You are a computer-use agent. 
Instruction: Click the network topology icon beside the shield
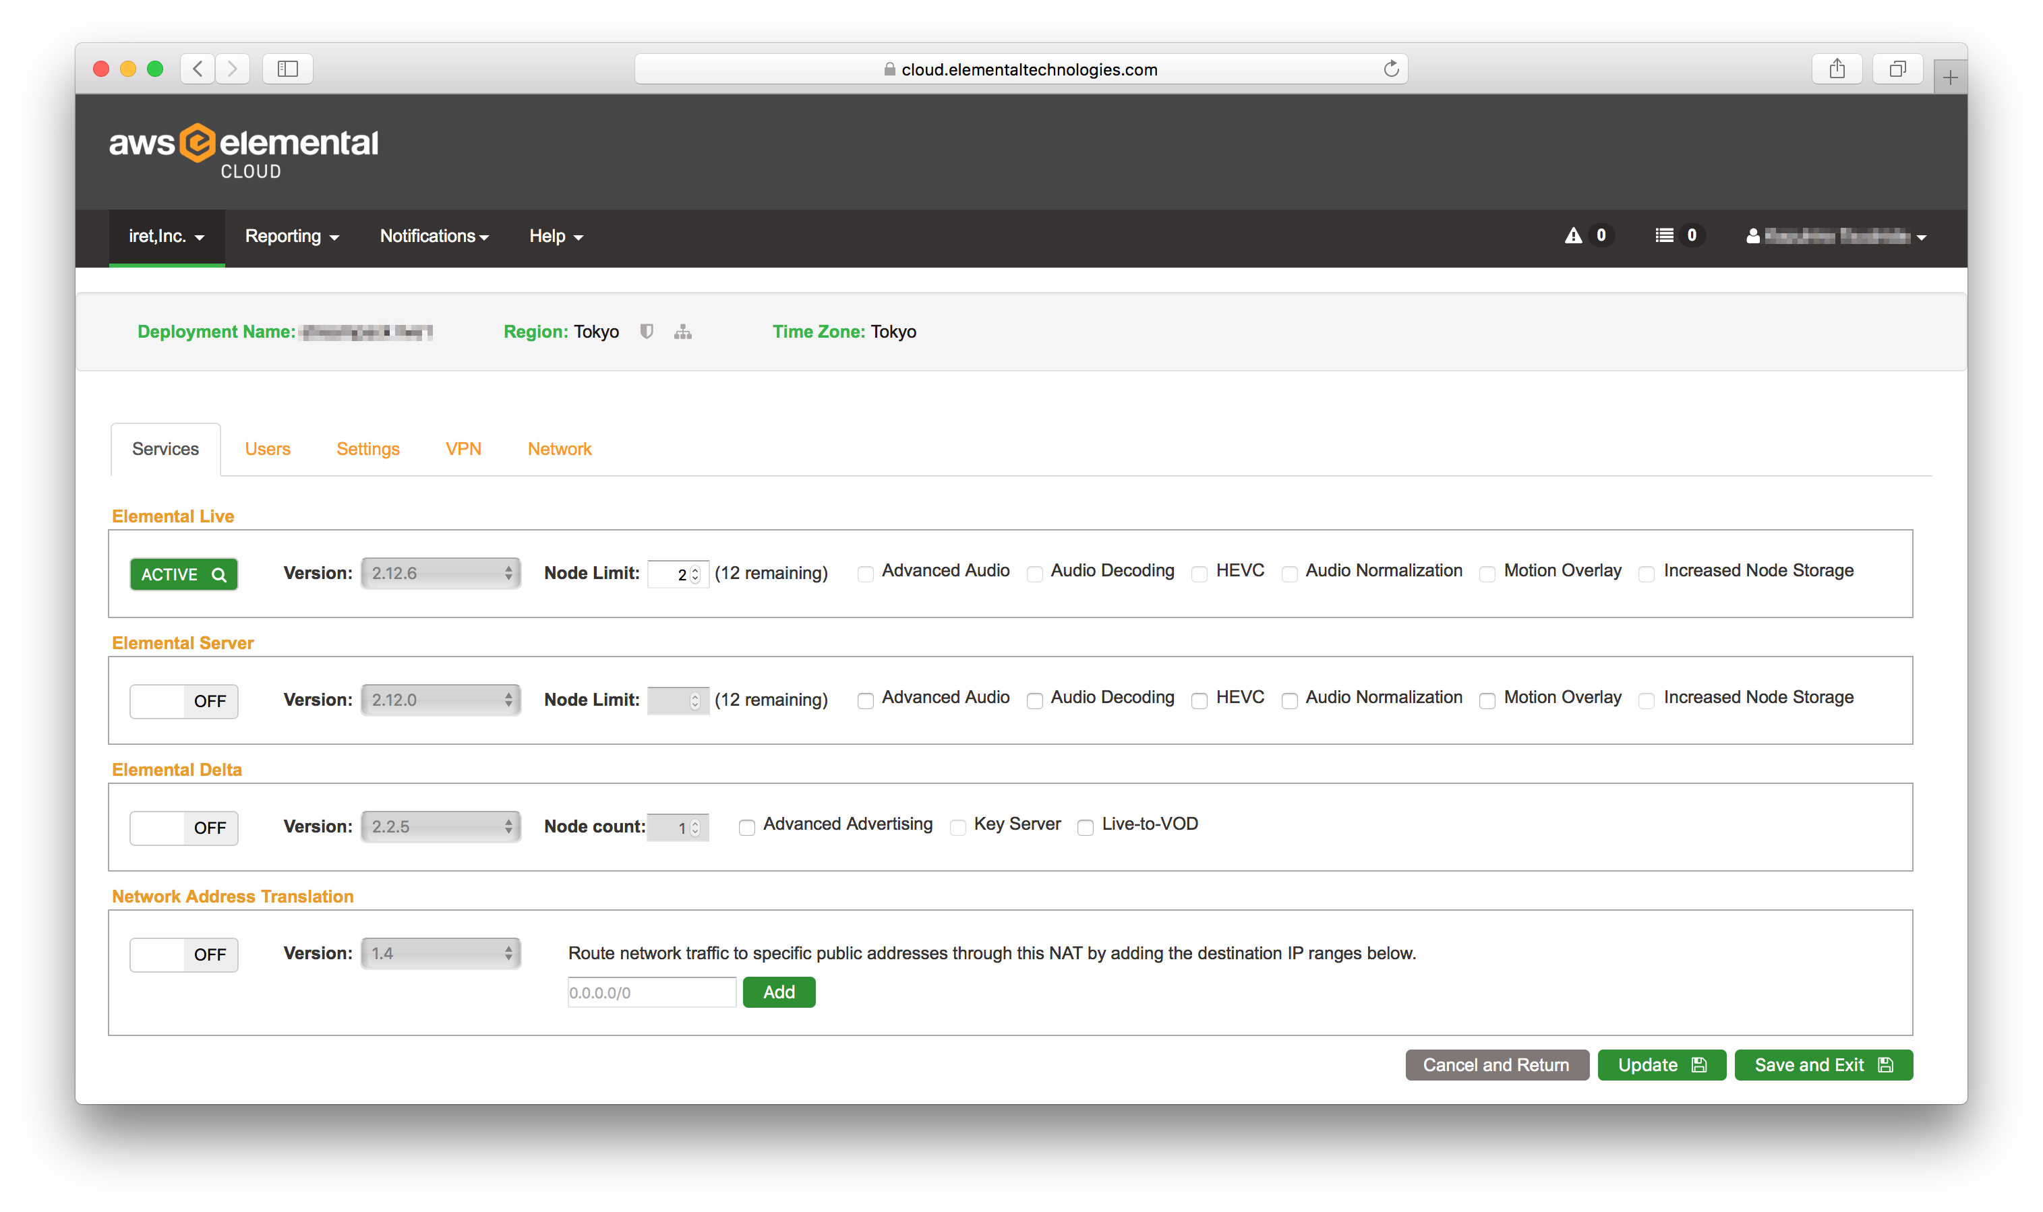(x=683, y=331)
